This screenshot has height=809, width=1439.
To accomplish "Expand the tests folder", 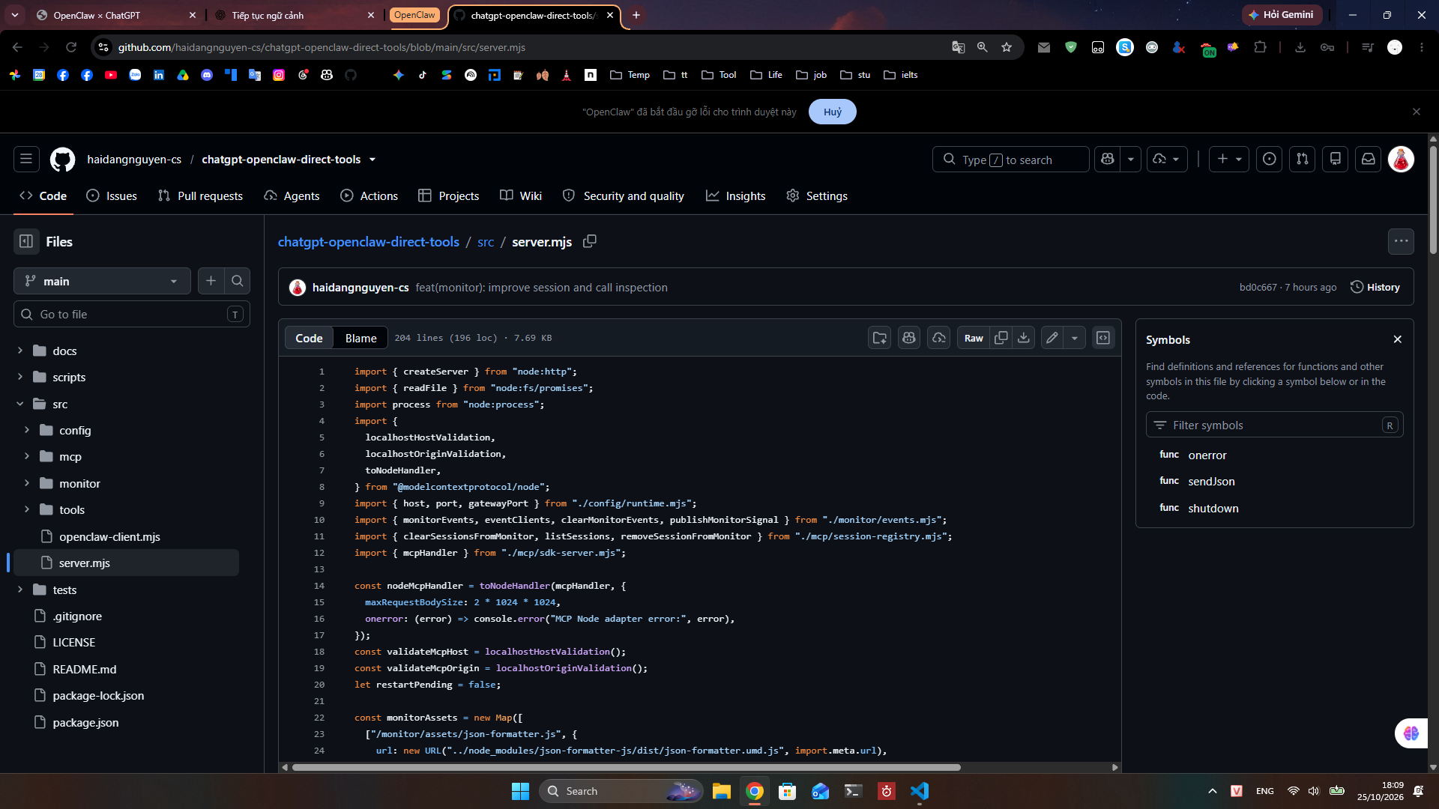I will point(20,590).
